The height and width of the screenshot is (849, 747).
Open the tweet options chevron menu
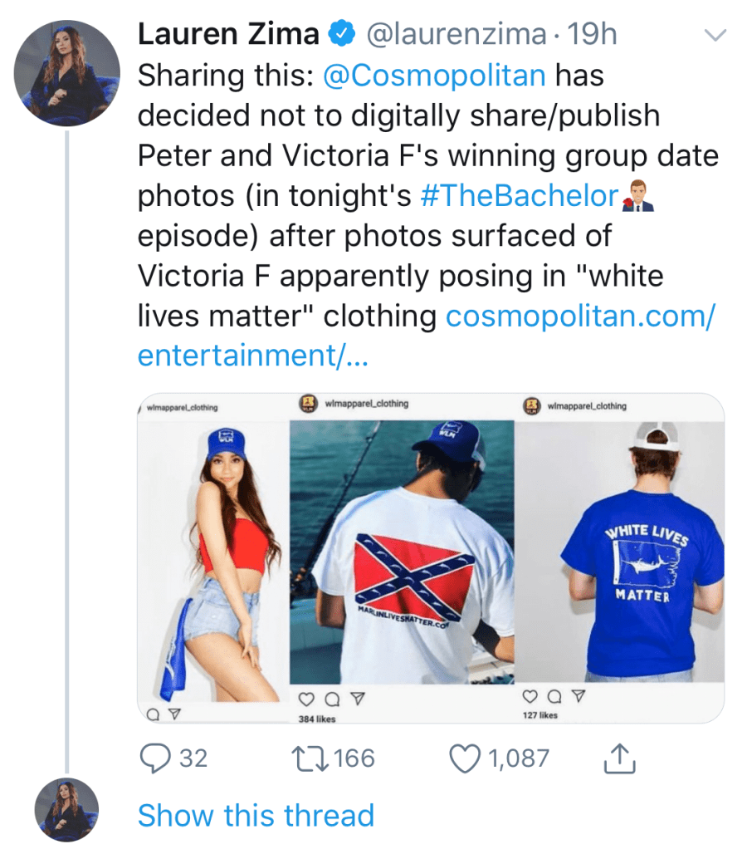pos(714,35)
